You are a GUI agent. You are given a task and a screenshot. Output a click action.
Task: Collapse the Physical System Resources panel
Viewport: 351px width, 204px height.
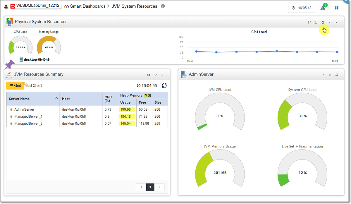(x=330, y=22)
